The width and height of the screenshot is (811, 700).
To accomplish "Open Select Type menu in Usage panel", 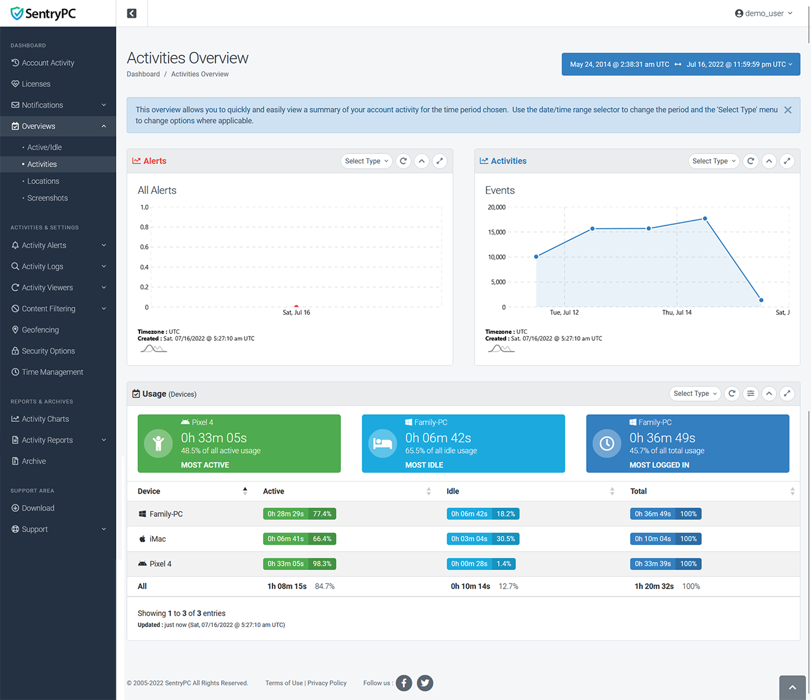I will click(x=695, y=393).
